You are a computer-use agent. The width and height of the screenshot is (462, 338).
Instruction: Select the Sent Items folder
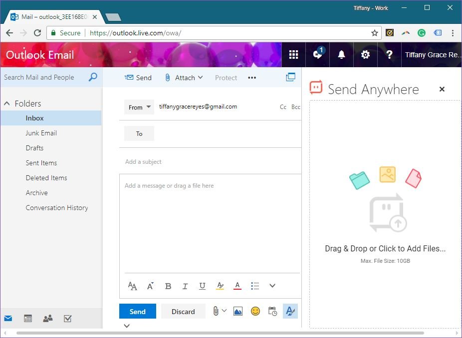tap(41, 163)
